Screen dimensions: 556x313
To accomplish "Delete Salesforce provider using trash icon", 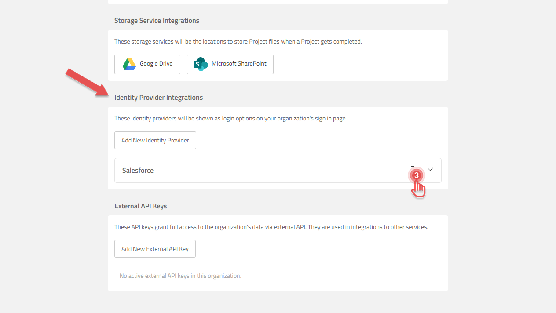I will pos(412,170).
